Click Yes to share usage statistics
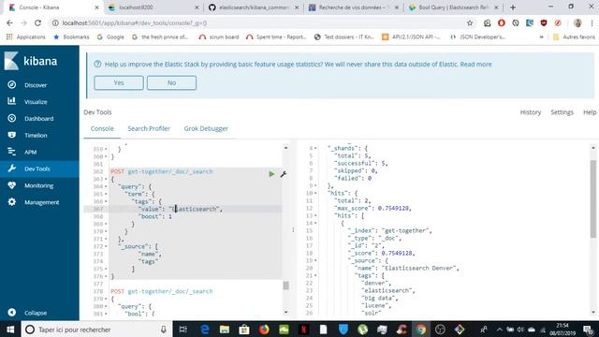The image size is (599, 337). 119,82
